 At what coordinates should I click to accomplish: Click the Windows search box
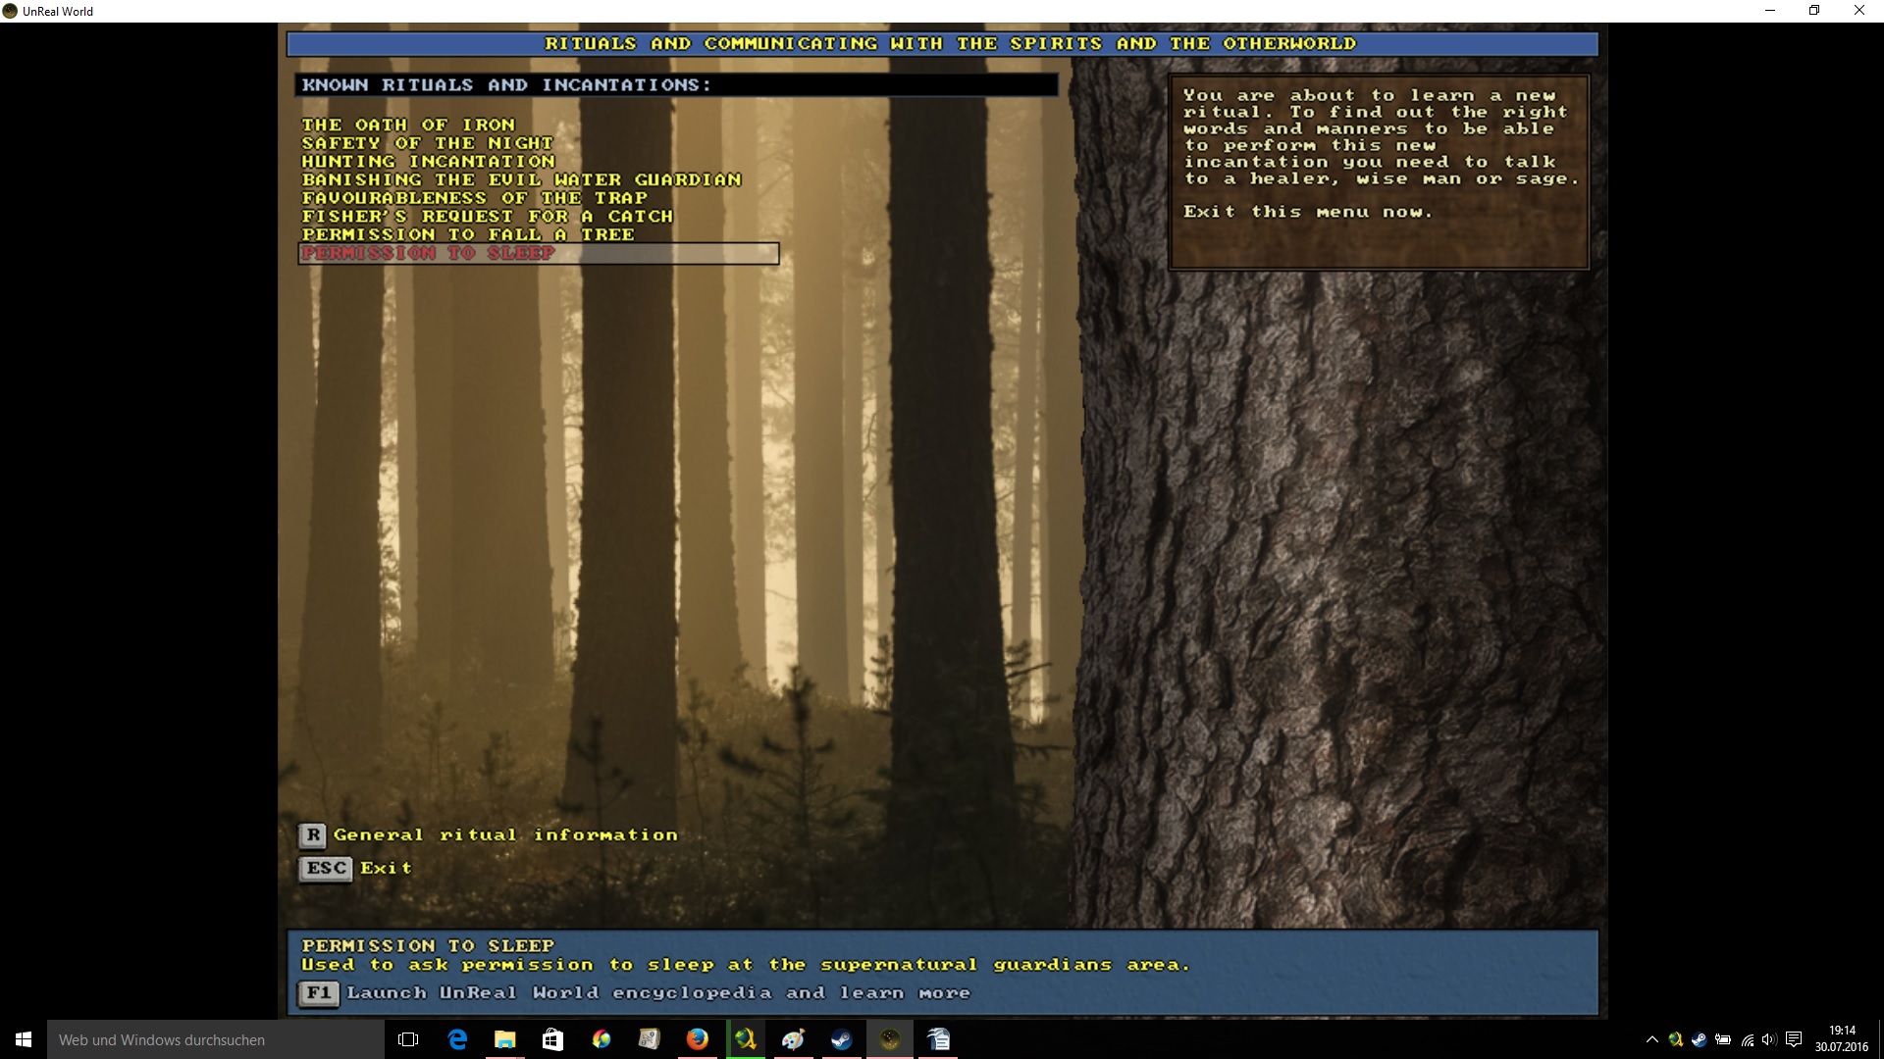coord(216,1039)
